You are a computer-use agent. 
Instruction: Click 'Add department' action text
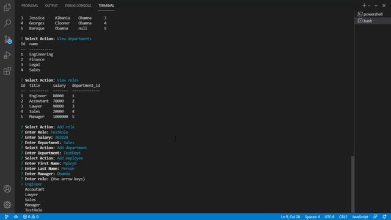[x=72, y=148]
